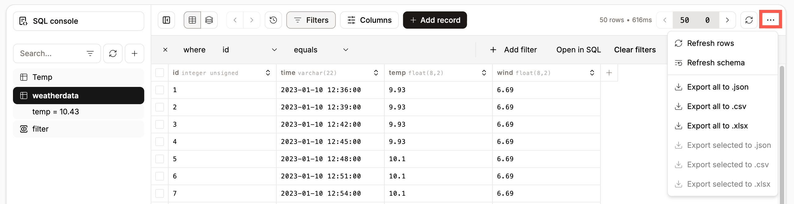Open the equals operator dropdown

pos(321,50)
